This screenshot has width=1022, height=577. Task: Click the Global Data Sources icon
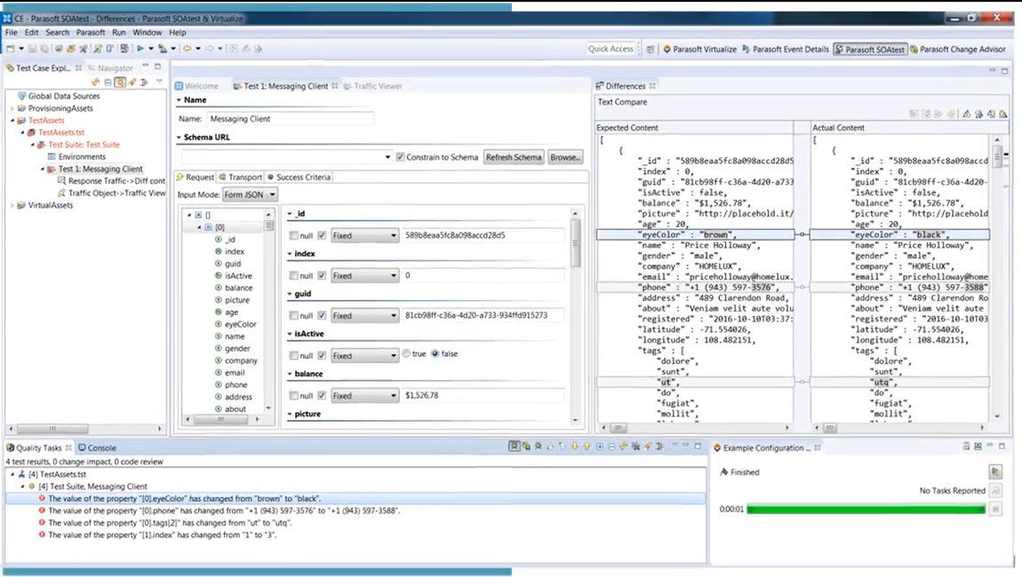point(21,96)
